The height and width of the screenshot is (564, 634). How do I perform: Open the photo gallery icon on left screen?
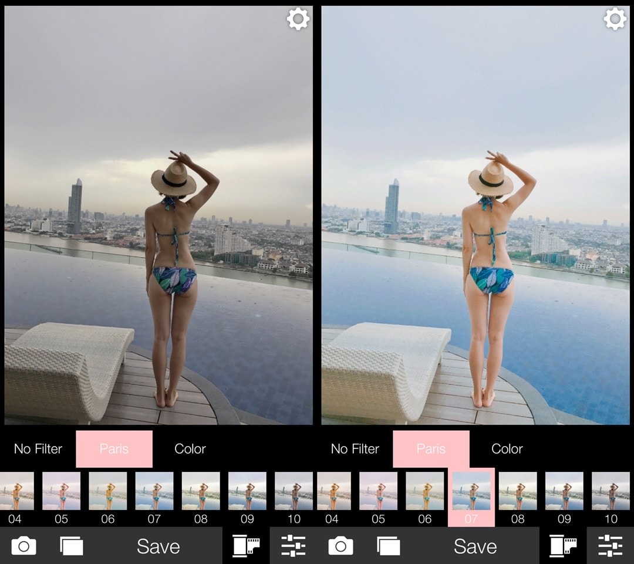pos(72,546)
